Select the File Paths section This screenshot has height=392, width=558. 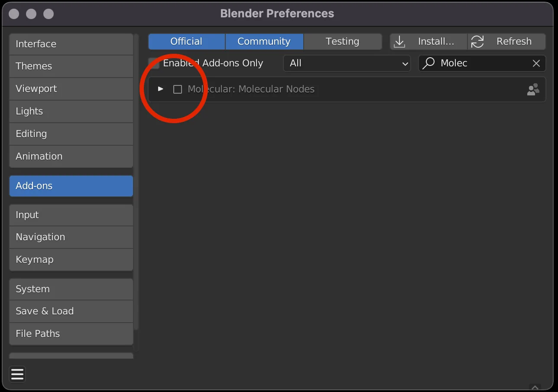[71, 334]
